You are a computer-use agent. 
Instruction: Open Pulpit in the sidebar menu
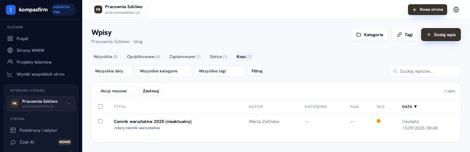pyautogui.click(x=41, y=38)
